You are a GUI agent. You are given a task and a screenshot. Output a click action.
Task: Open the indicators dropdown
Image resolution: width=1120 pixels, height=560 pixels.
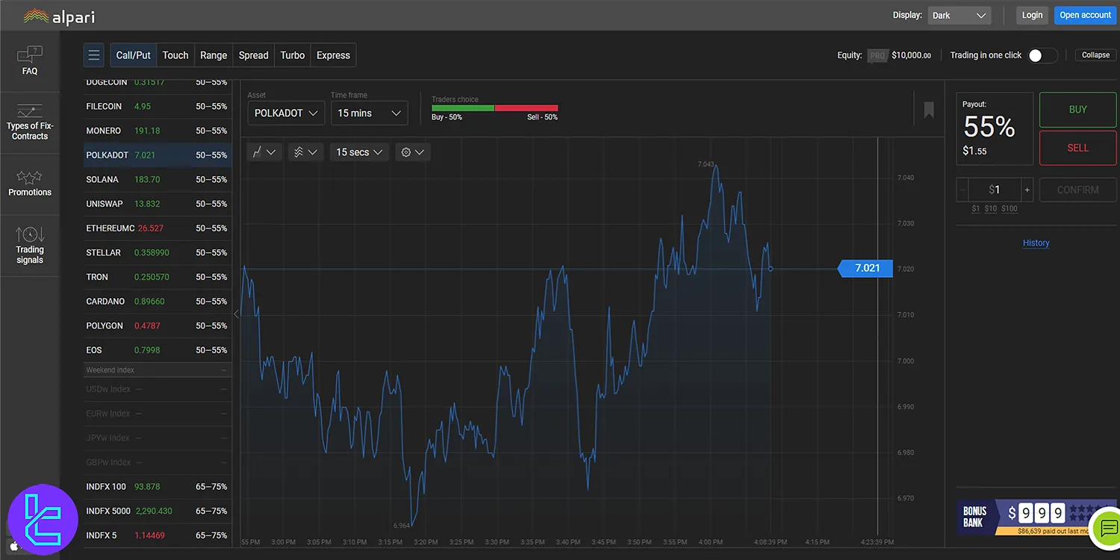305,152
